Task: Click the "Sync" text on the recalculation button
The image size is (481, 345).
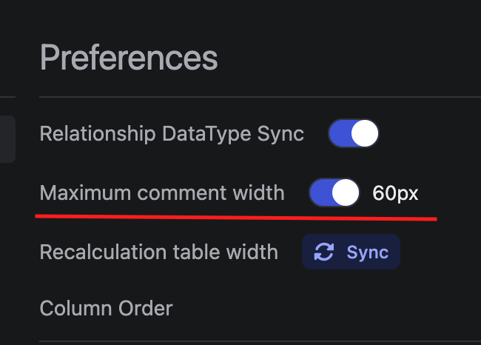Action: (368, 252)
